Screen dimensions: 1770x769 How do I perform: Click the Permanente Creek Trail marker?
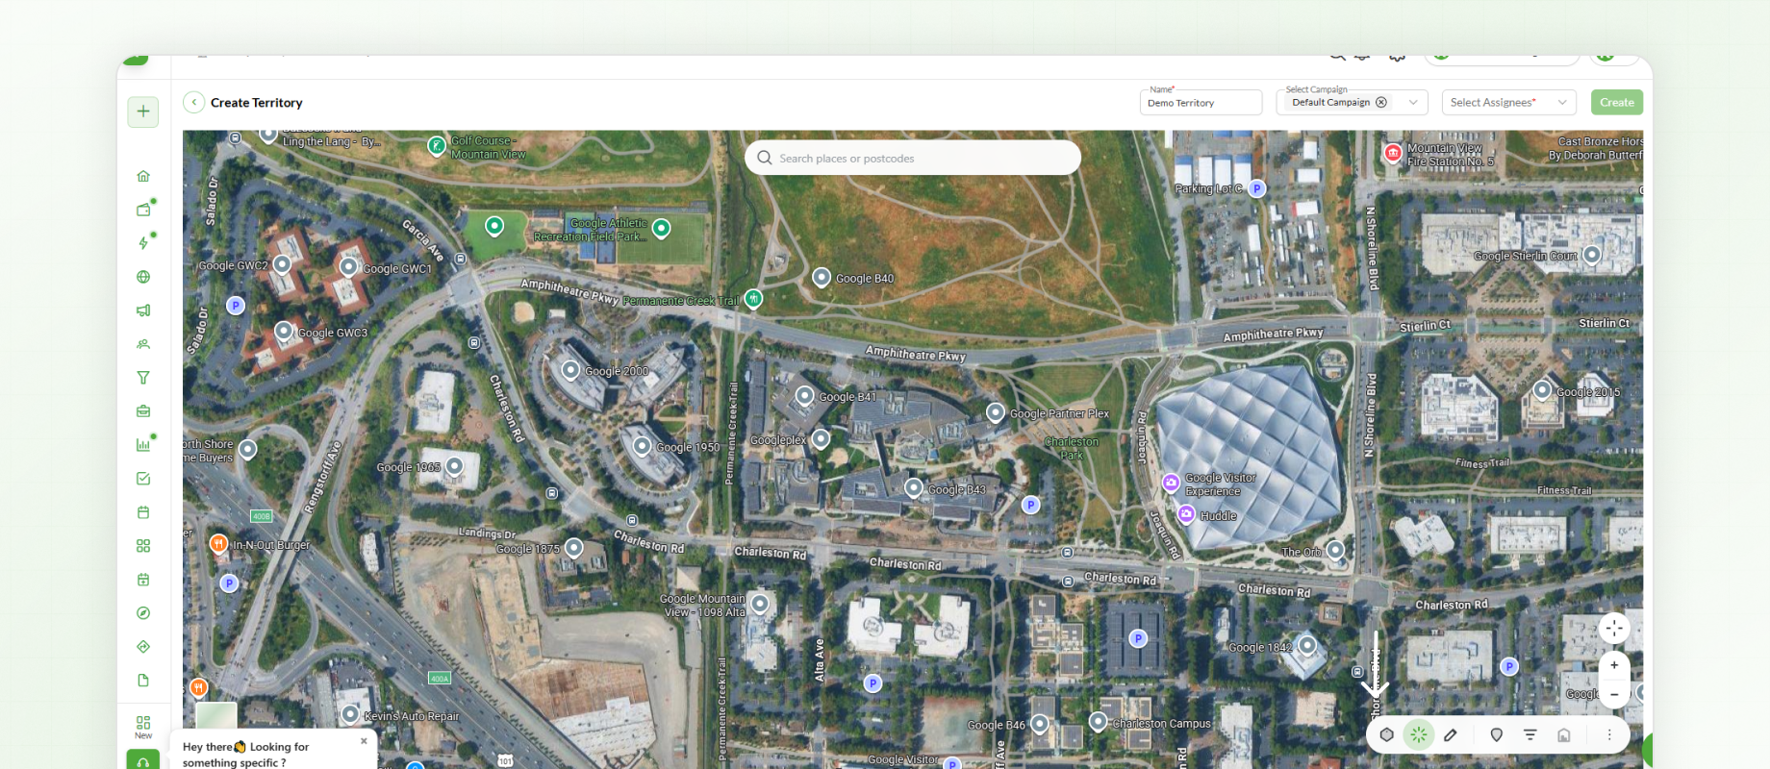(754, 299)
